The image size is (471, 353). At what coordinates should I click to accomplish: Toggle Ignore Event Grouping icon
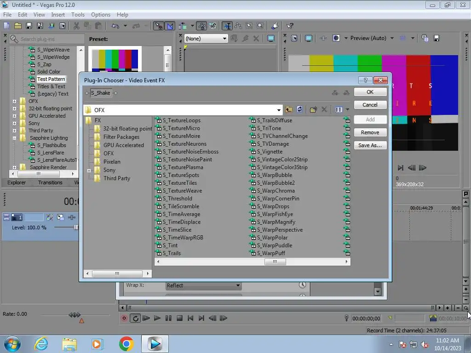(213, 26)
